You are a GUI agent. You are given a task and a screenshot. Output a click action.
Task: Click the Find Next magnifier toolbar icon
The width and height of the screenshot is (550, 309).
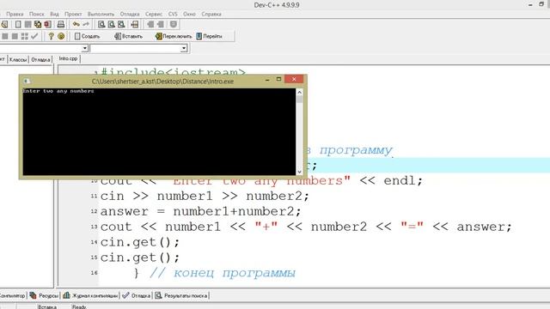[x=121, y=24]
